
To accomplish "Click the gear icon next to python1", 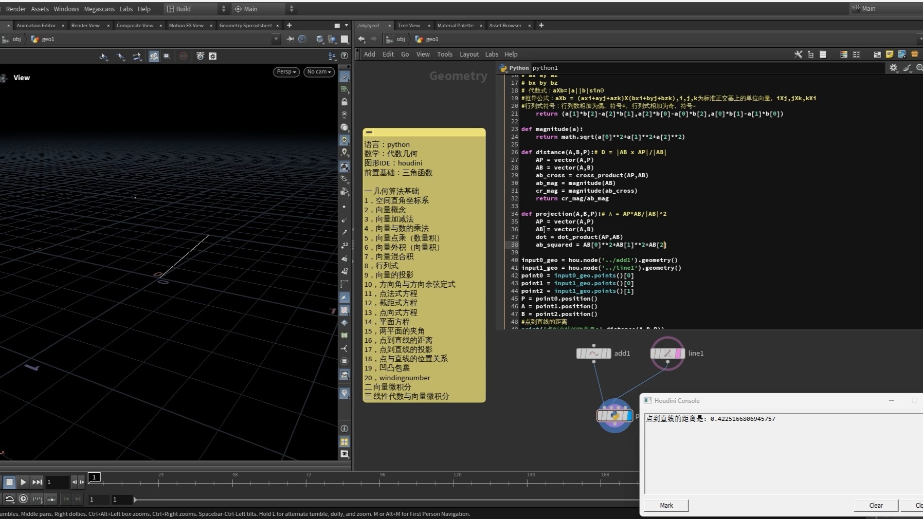I will 893,68.
